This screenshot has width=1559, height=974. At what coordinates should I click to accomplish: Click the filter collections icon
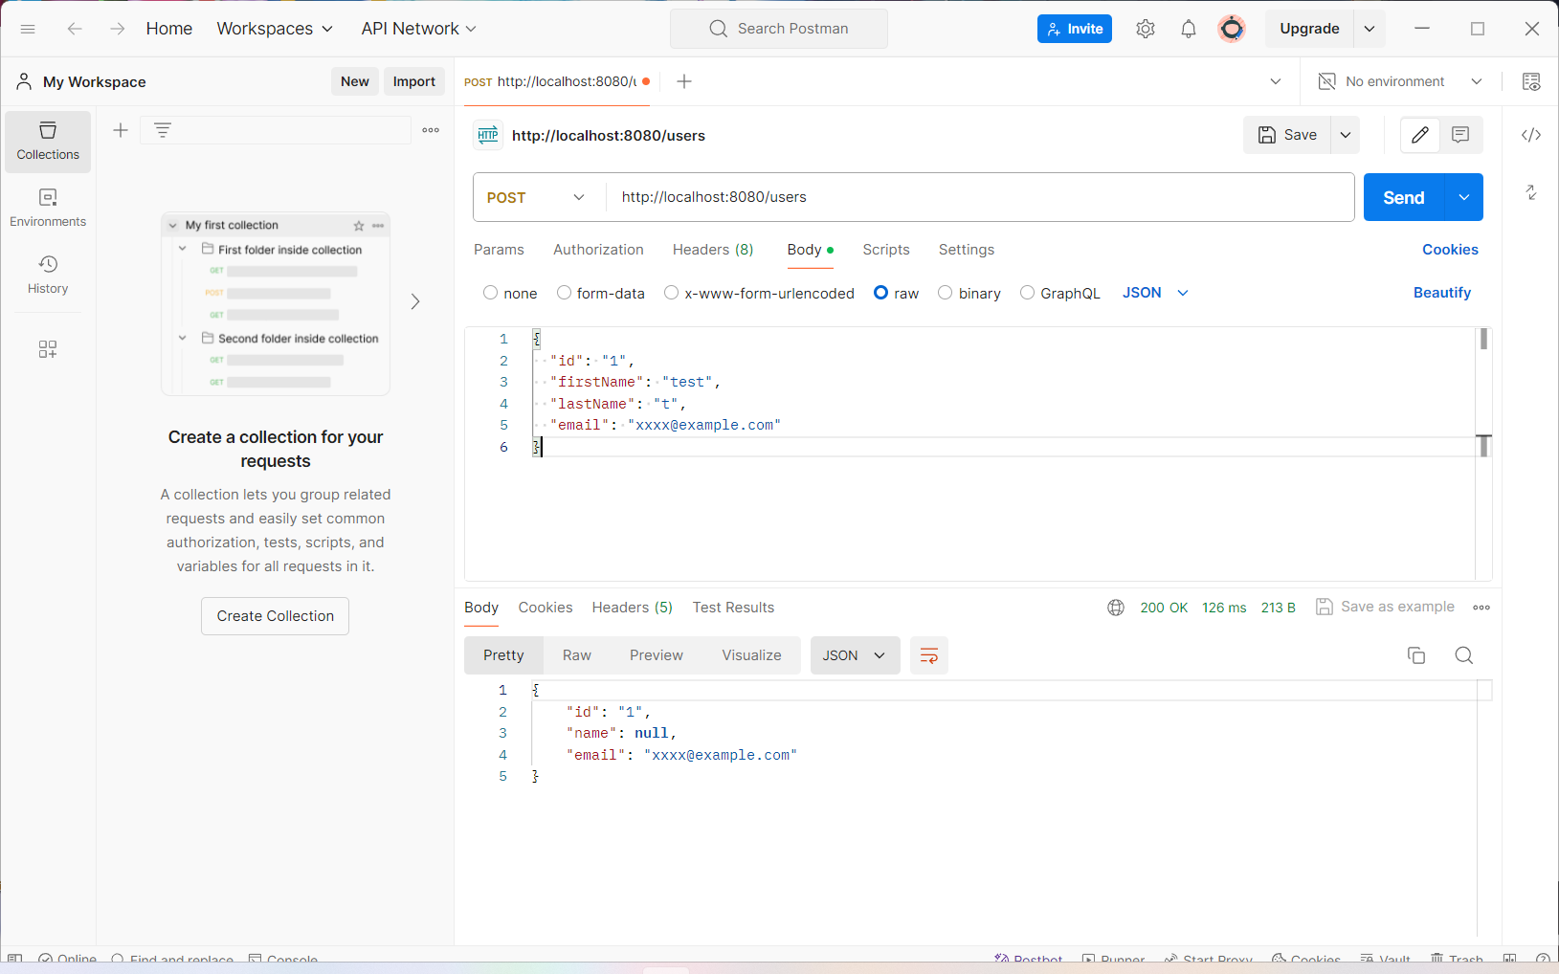pos(163,130)
